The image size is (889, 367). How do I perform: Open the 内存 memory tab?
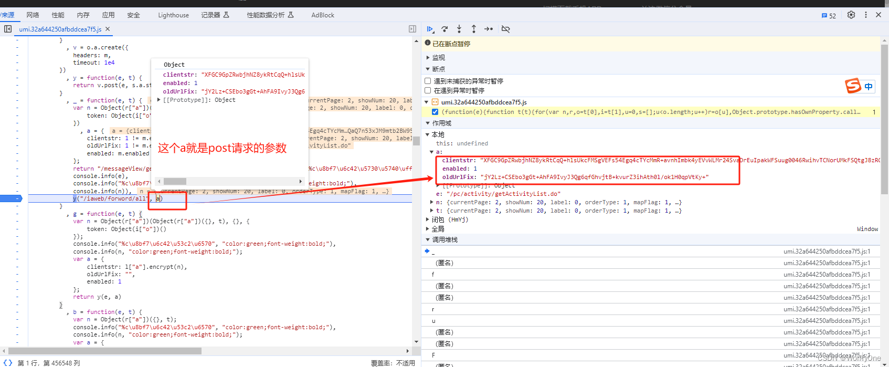click(x=83, y=15)
